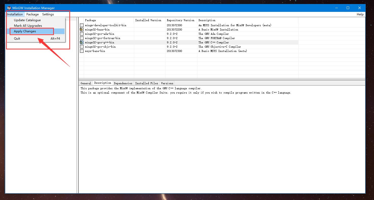
Task: Switch to the General tab
Action: [x=86, y=83]
